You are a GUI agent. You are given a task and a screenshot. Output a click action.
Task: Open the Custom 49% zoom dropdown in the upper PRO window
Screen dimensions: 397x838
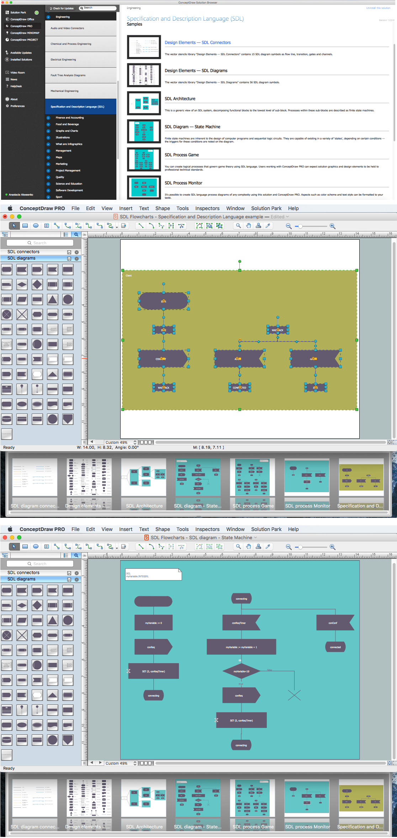point(121,442)
